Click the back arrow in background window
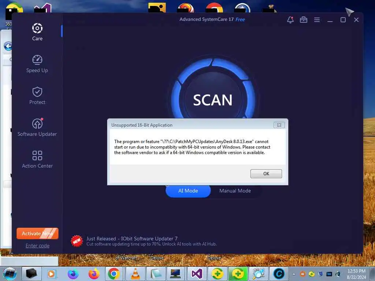The image size is (375, 281). click(8, 46)
